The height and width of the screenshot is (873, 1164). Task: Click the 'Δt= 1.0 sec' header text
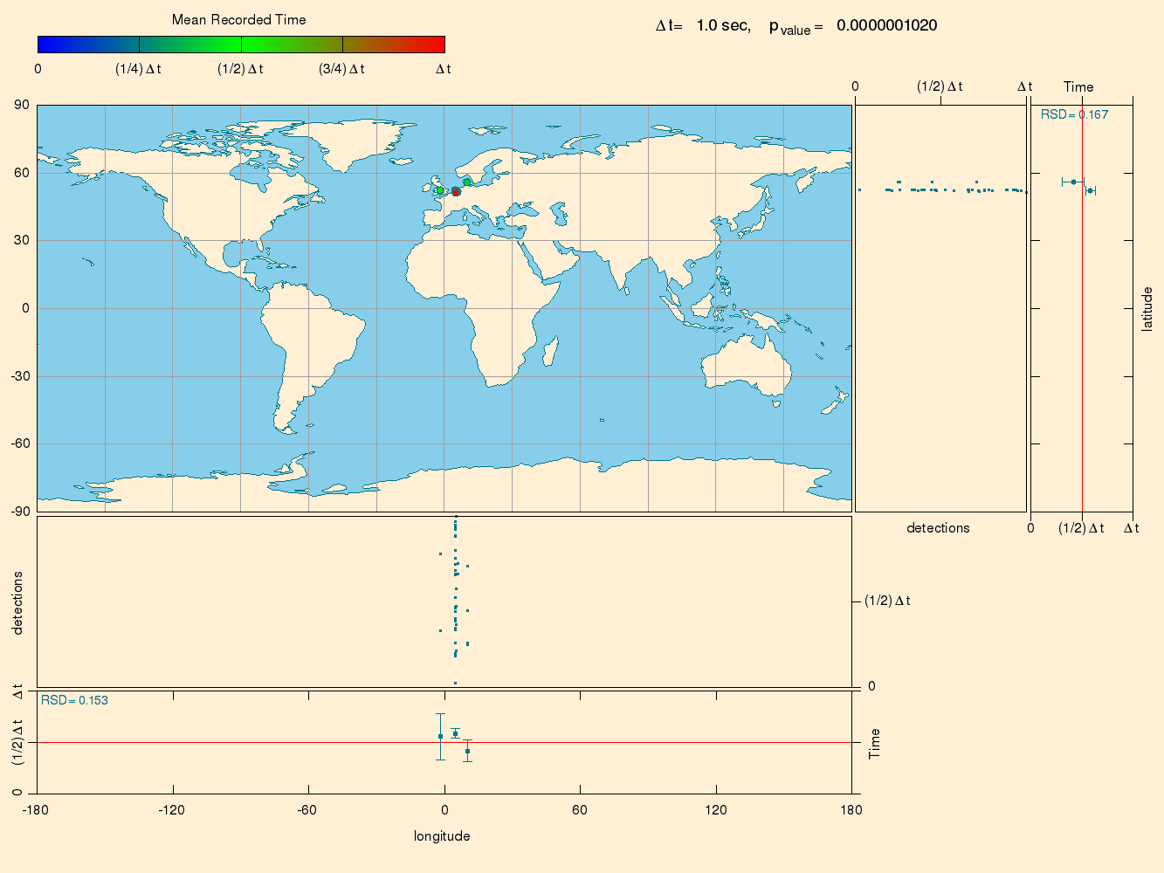click(703, 25)
